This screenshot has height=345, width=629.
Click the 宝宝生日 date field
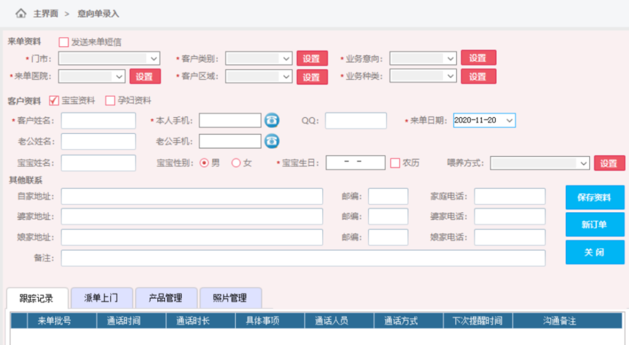coord(355,162)
